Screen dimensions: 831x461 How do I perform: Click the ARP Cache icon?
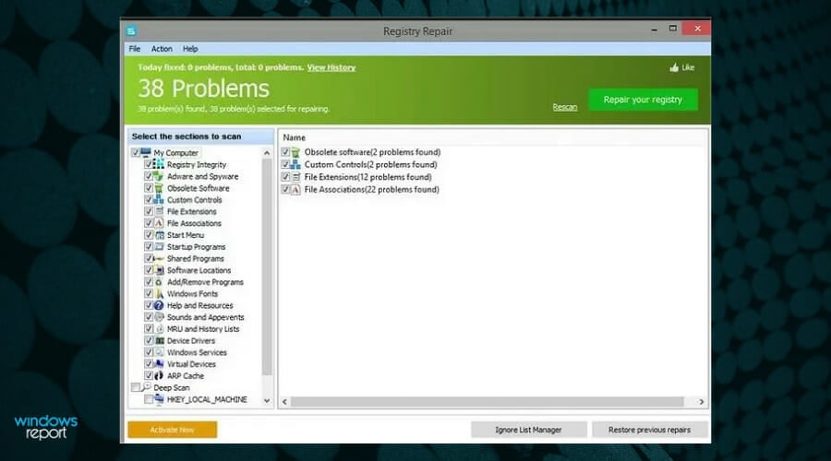(159, 376)
